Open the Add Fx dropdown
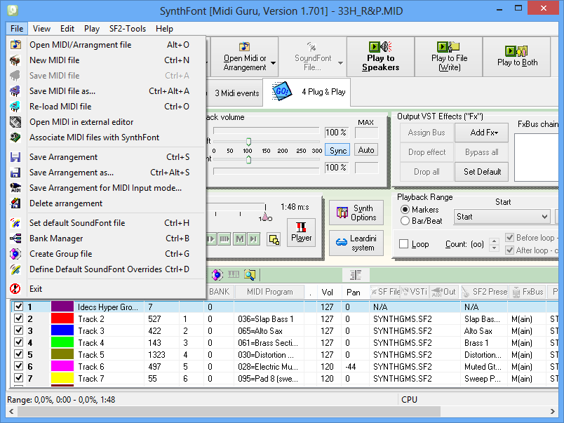Viewport: 564px width, 423px height. tap(481, 132)
